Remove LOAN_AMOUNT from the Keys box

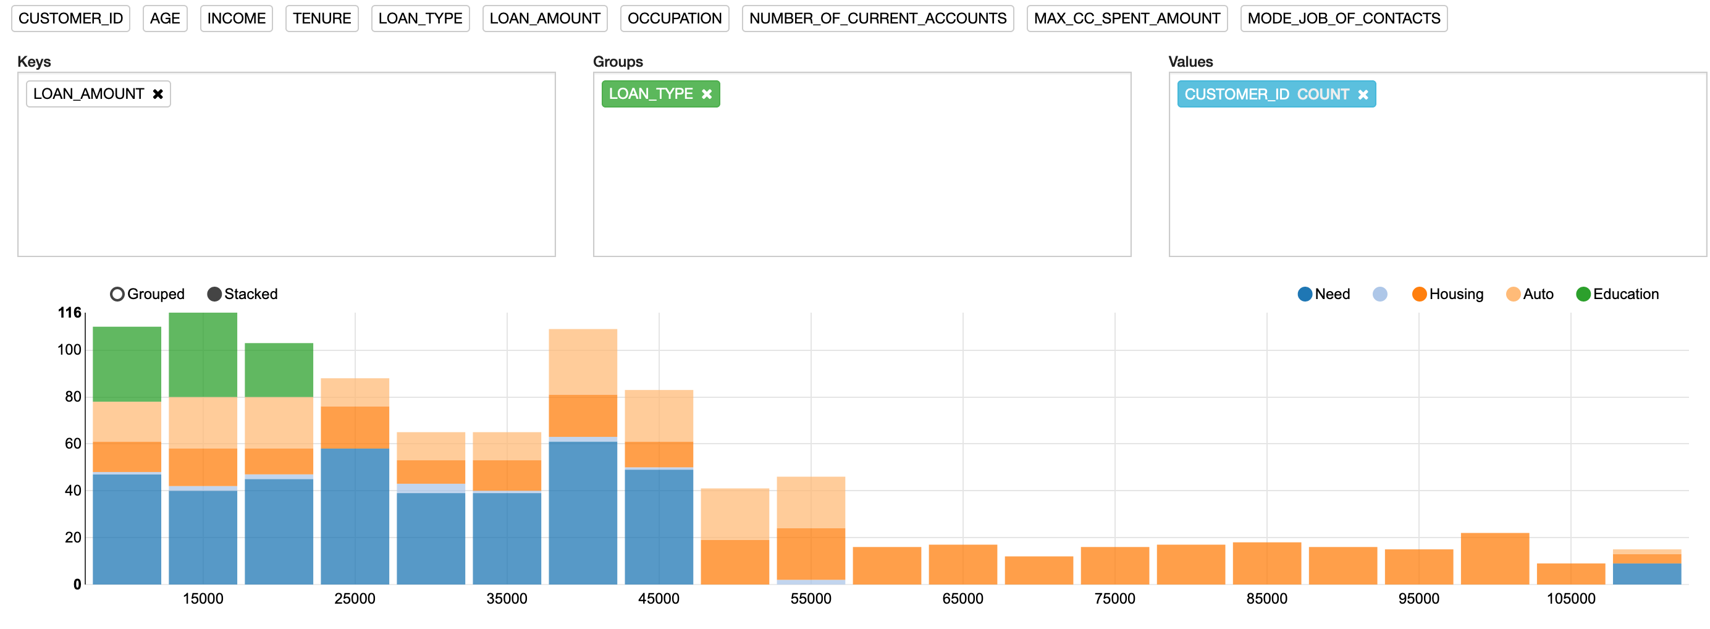(x=158, y=94)
